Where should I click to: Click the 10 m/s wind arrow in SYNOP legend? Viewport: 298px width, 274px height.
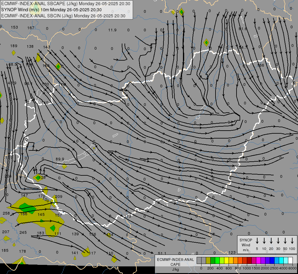(264, 241)
